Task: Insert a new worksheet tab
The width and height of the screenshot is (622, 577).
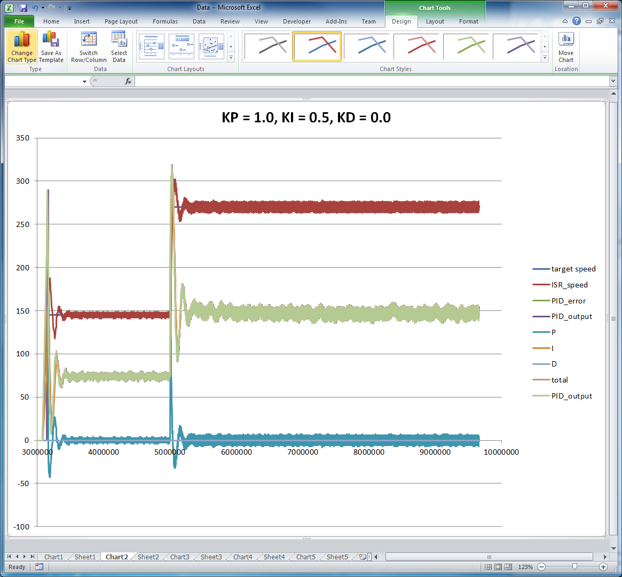Action: coord(362,557)
